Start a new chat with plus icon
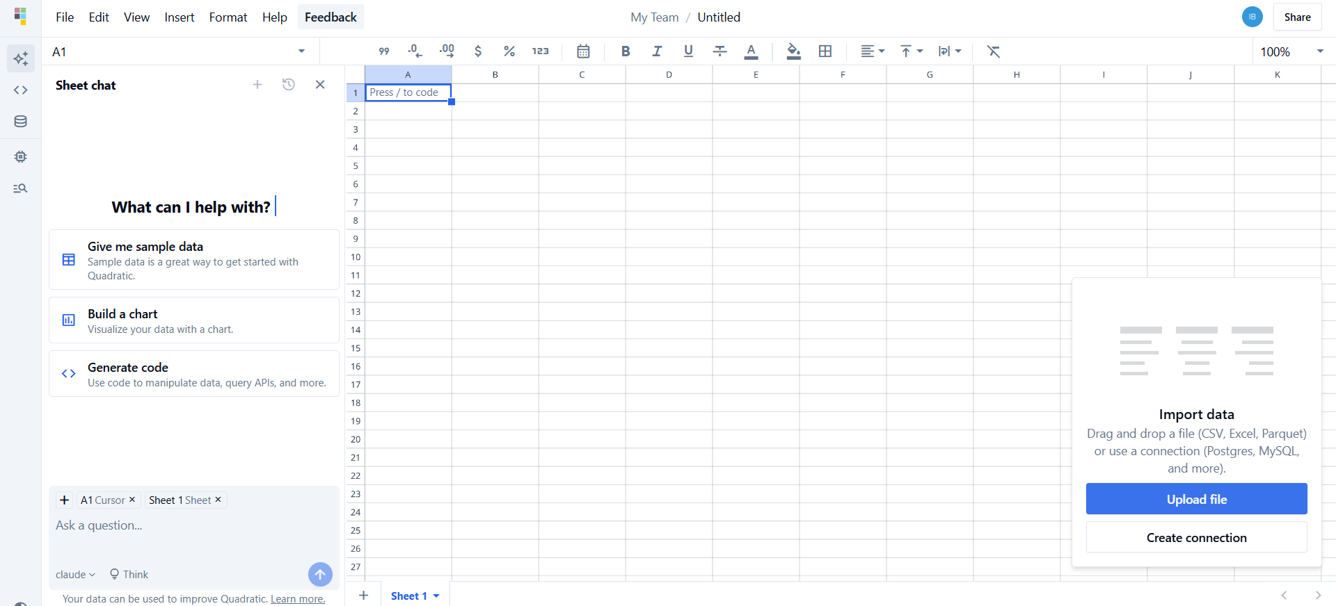The height and width of the screenshot is (606, 1336). click(257, 85)
